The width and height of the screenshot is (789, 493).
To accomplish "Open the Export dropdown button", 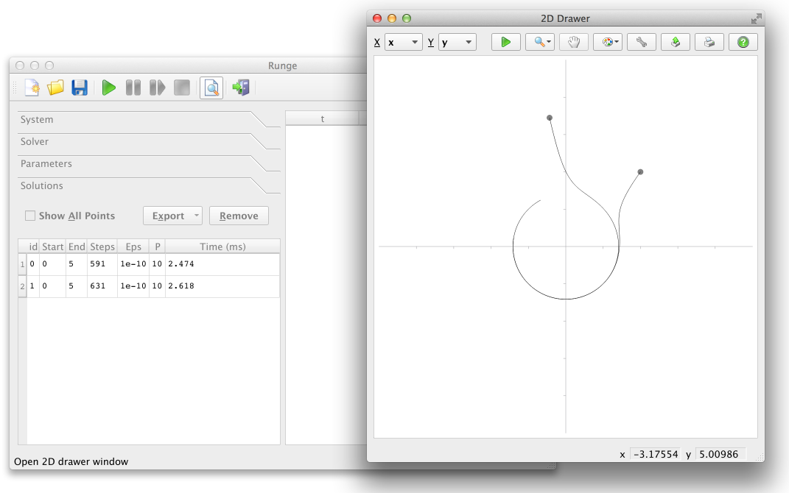I will point(172,216).
